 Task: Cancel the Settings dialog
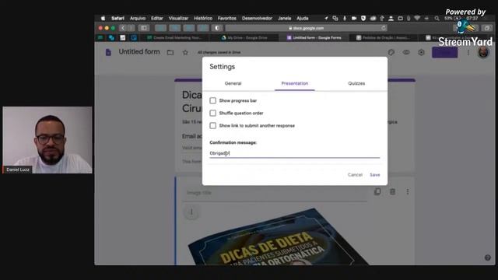tap(355, 175)
